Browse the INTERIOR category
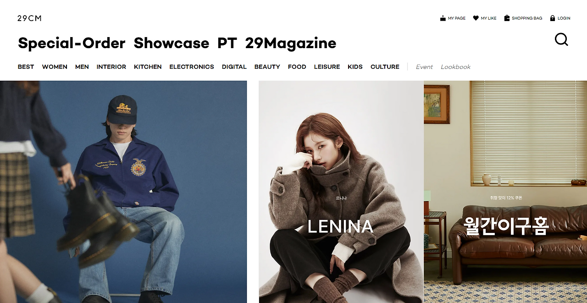This screenshot has width=587, height=303. (x=111, y=67)
